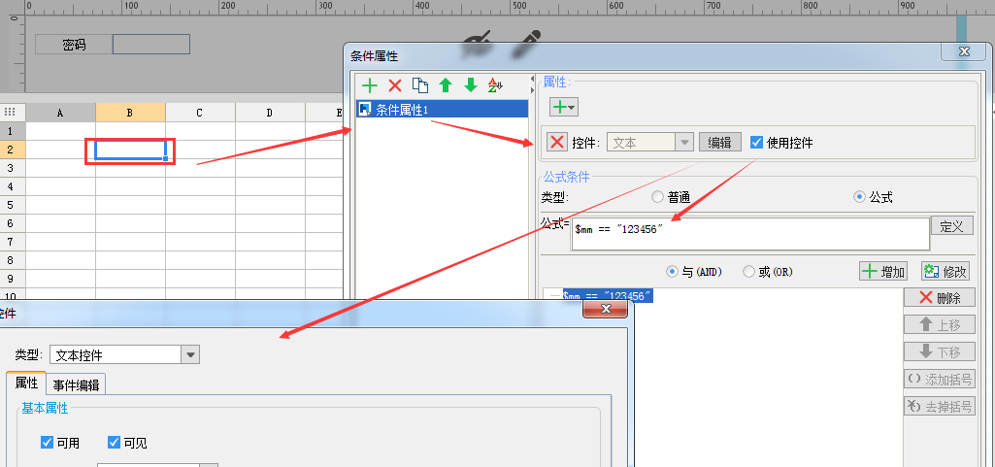Switch to the 事件编辑 tab

click(76, 384)
